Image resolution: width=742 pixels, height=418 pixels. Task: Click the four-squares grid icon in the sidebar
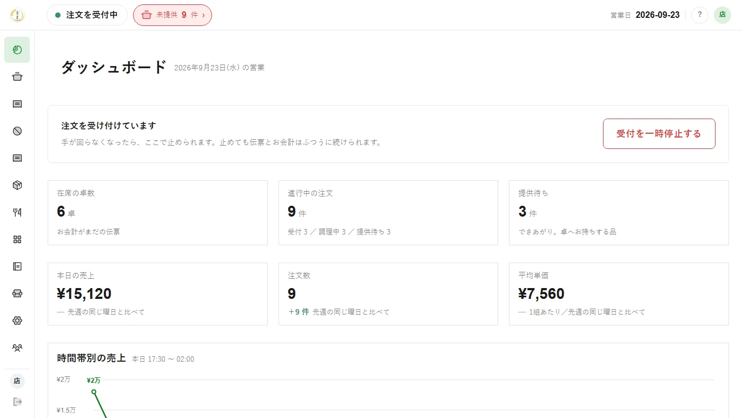click(x=17, y=239)
